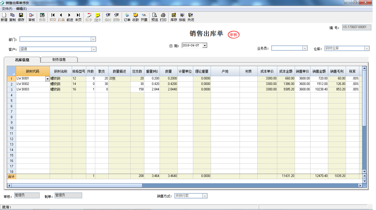Screen dimensions: 376x210
Task: Switch to the 财务信息 tab
Action: point(59,60)
